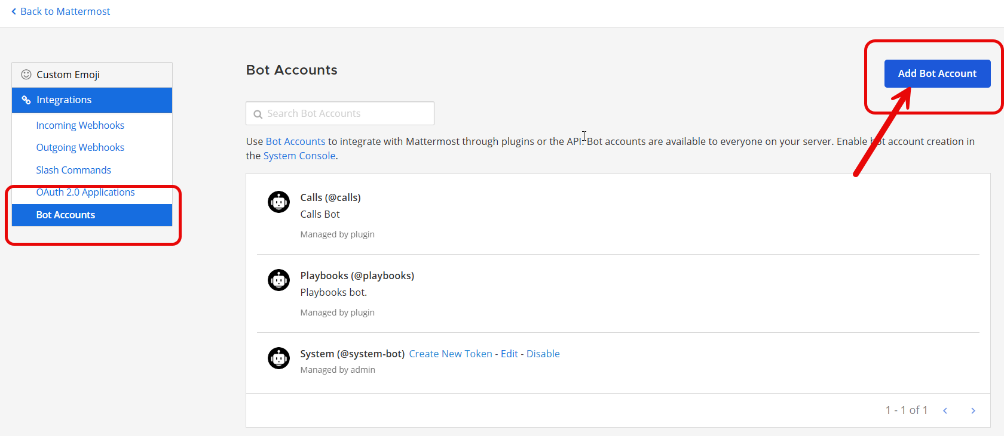The width and height of the screenshot is (1004, 436).
Task: Go to next page of bot accounts
Action: (973, 410)
